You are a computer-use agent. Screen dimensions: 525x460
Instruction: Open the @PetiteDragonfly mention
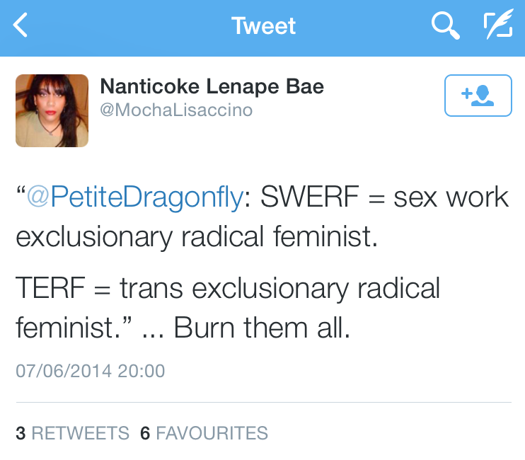click(134, 198)
